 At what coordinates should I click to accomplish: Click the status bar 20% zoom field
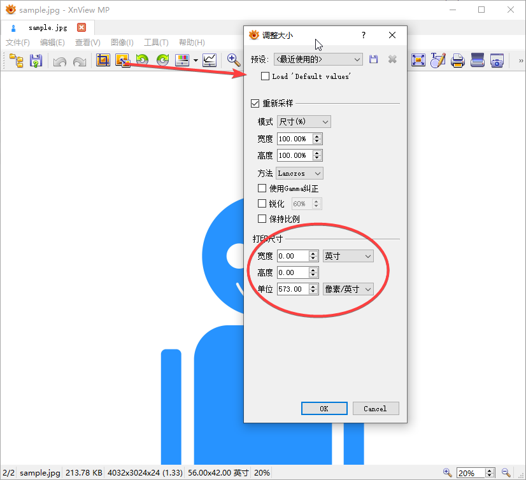[x=471, y=473]
